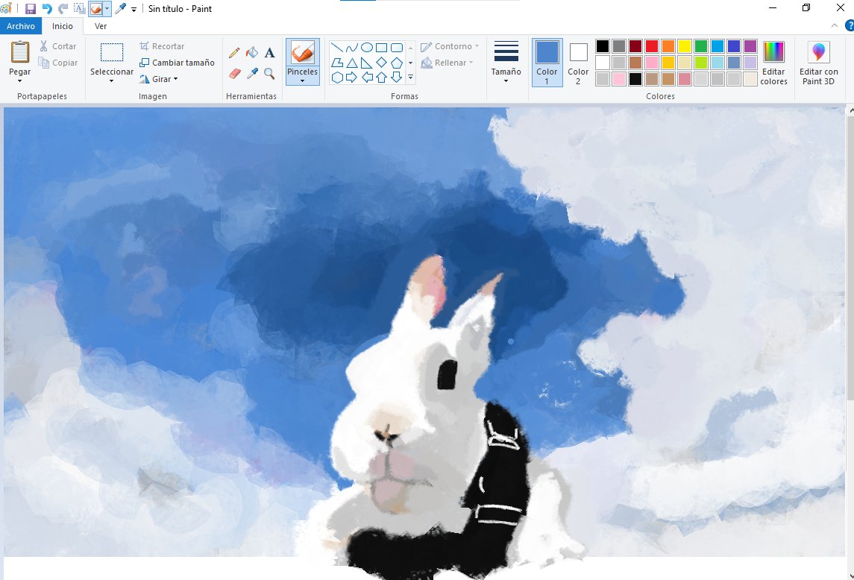
Task: Click Recortar to crop image
Action: [162, 46]
